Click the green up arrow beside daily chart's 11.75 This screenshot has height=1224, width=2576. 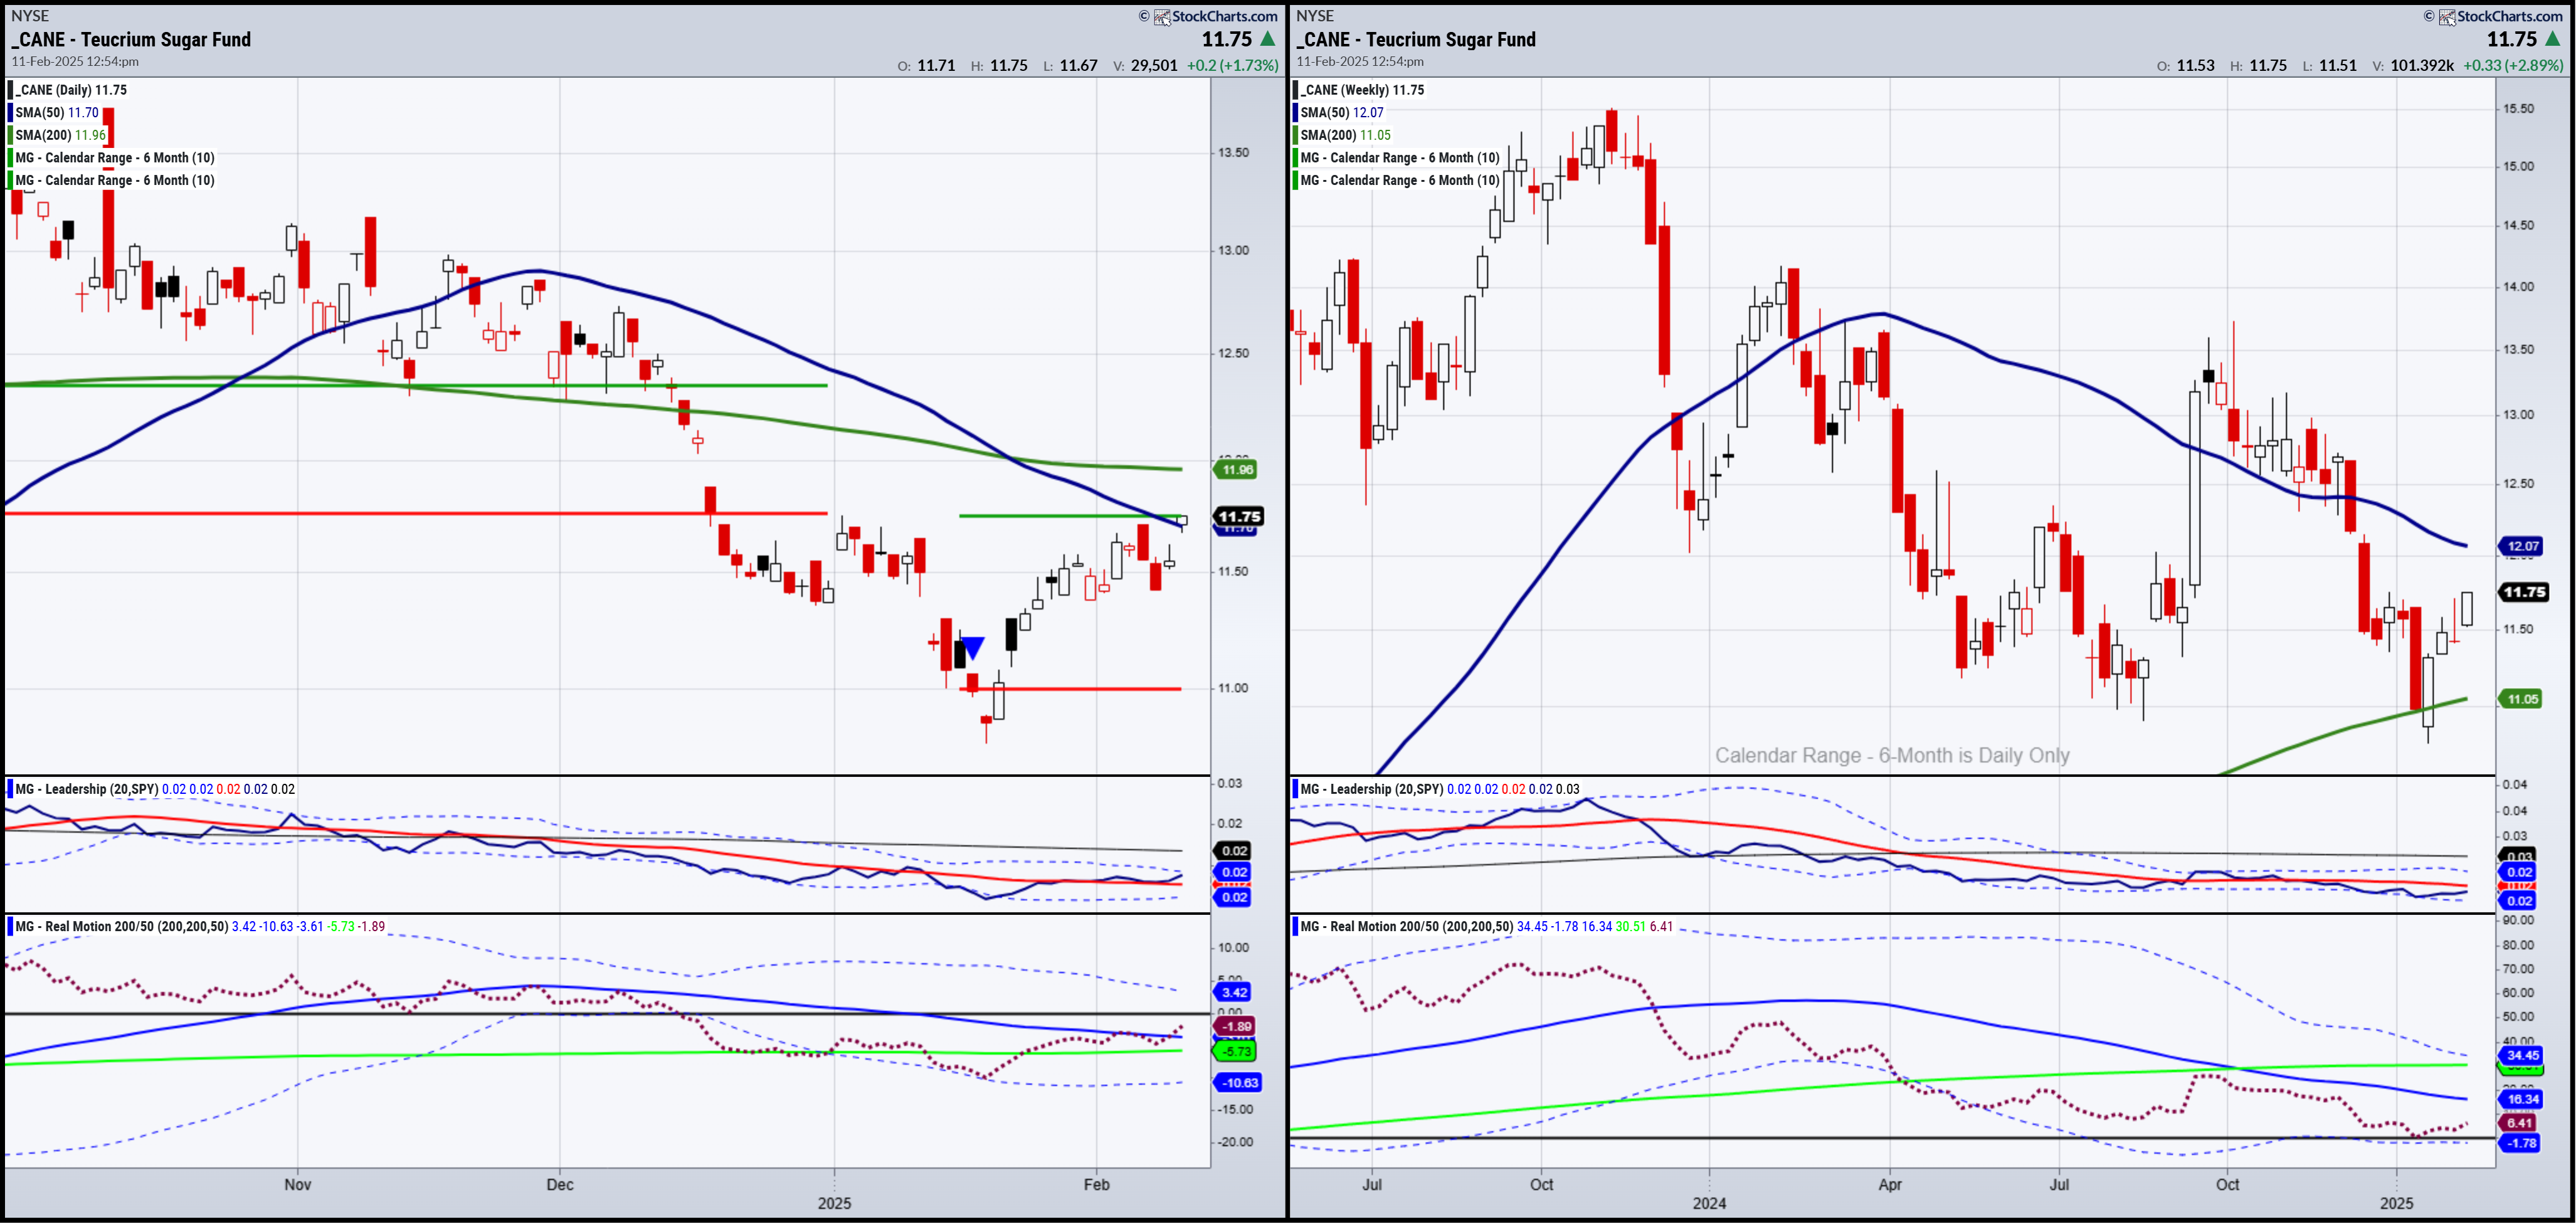pos(1267,39)
